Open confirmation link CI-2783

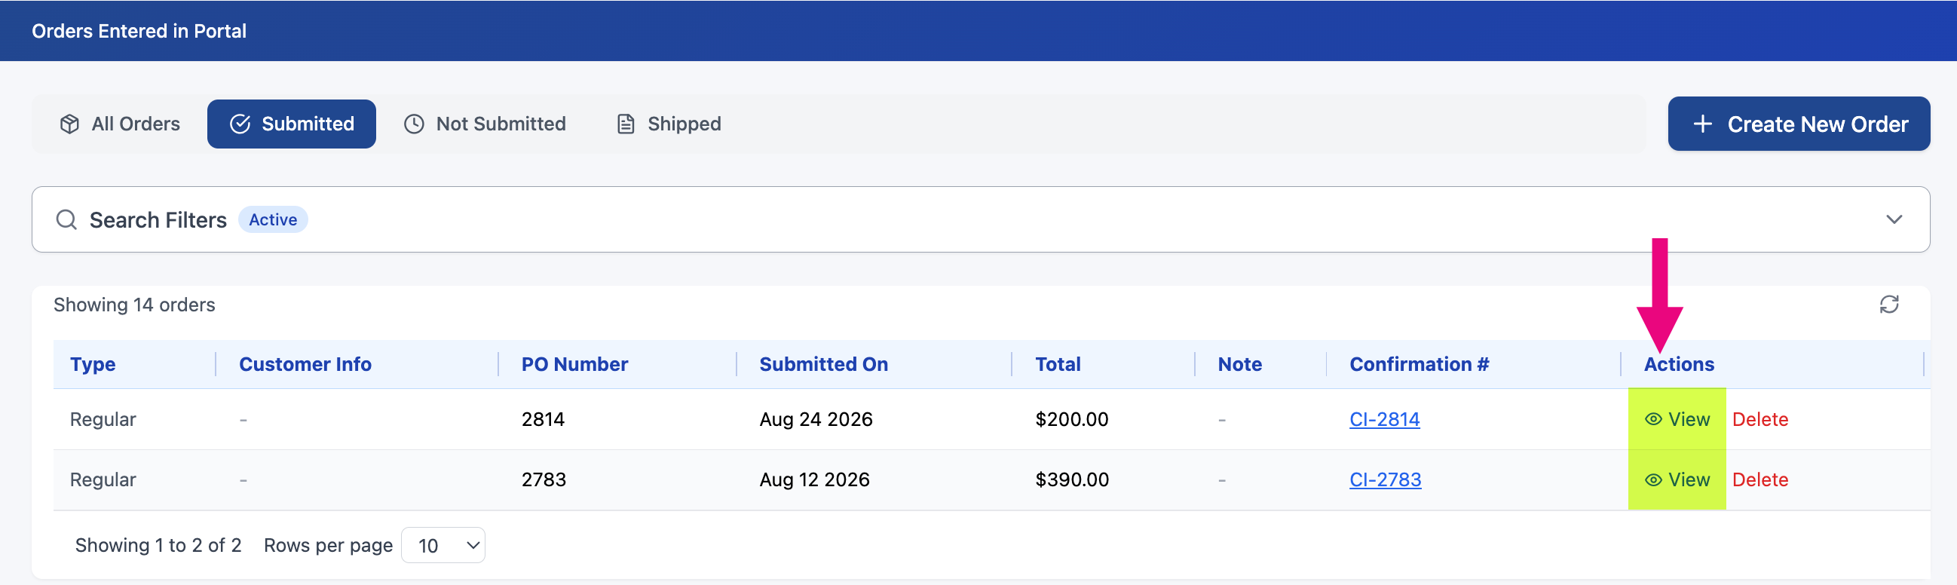click(x=1385, y=480)
